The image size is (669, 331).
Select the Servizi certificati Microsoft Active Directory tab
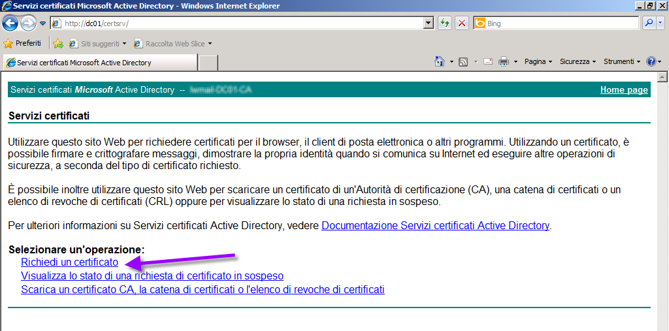pos(100,63)
